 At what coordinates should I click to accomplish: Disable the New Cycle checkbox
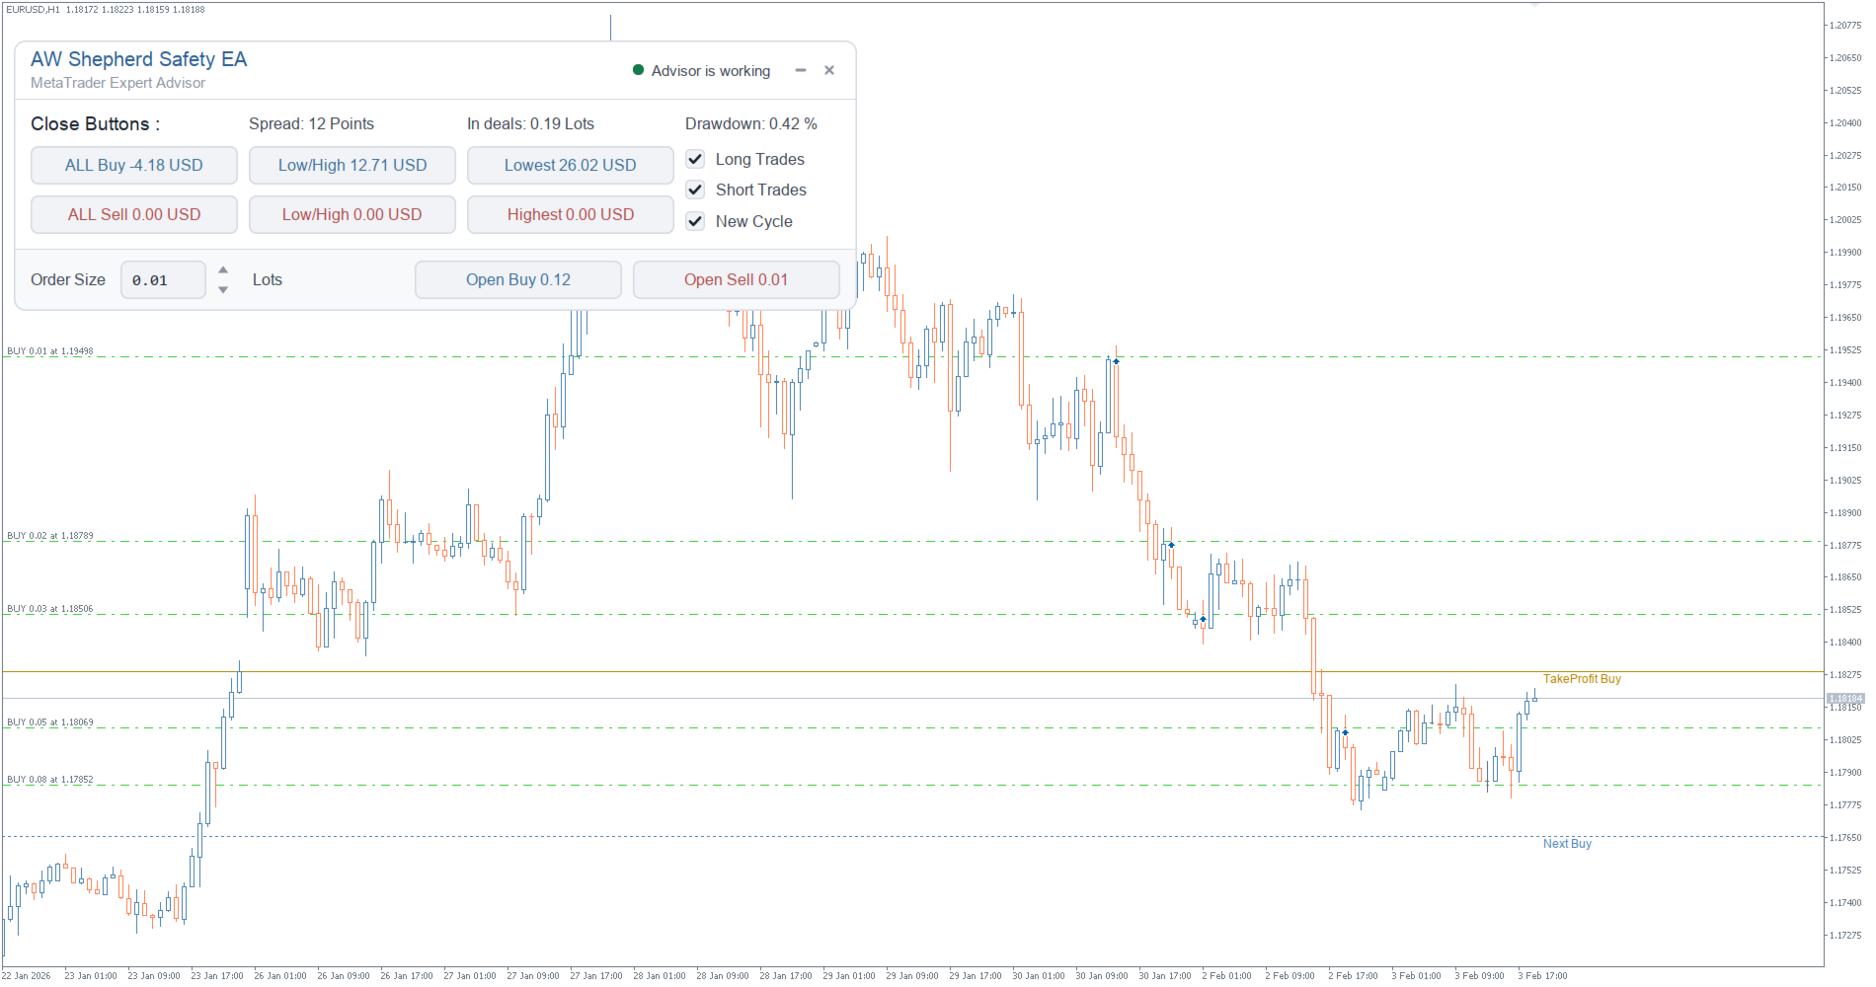[695, 221]
